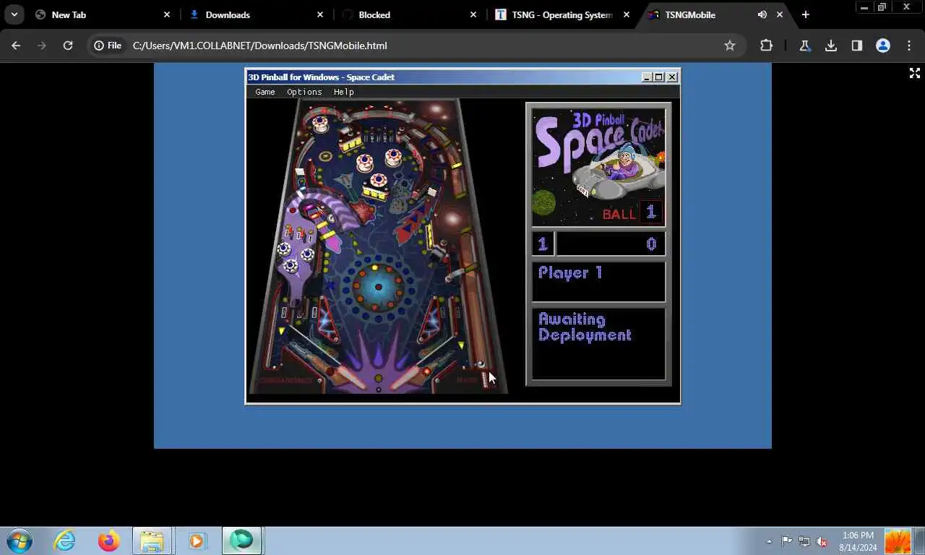Maximize the 3D Pinball window
The image size is (925, 555).
click(659, 77)
